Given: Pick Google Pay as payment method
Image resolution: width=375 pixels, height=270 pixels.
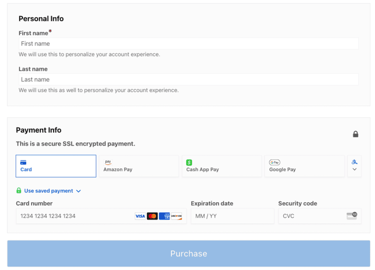Looking at the screenshot, I should coord(304,166).
